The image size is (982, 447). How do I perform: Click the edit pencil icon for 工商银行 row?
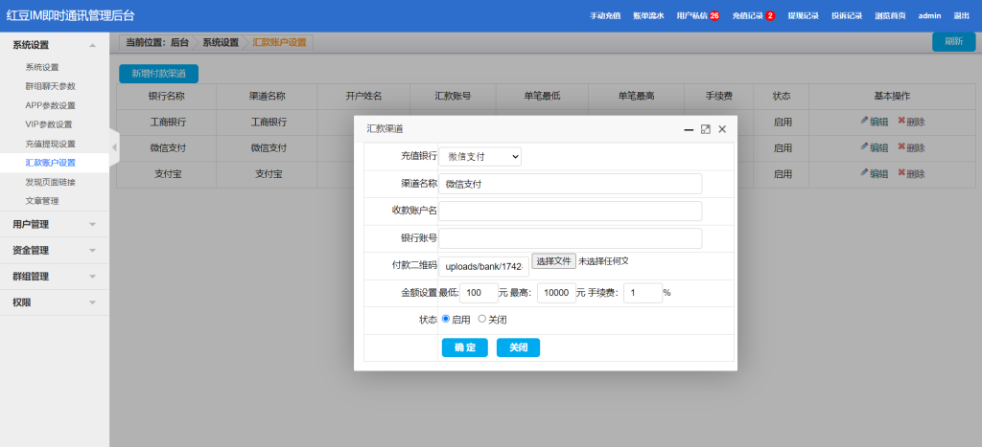(864, 122)
